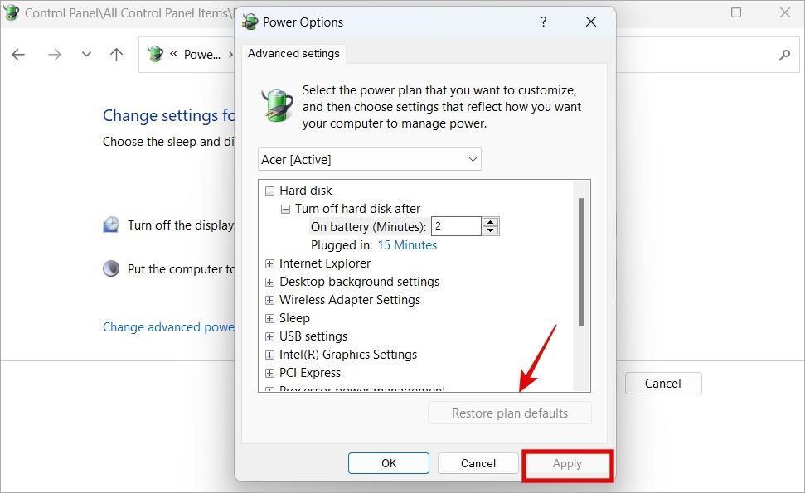Click the address bar power icon
Screen dimensions: 805x493
155,54
